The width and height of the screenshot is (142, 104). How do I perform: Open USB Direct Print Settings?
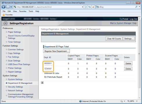(x=19, y=64)
